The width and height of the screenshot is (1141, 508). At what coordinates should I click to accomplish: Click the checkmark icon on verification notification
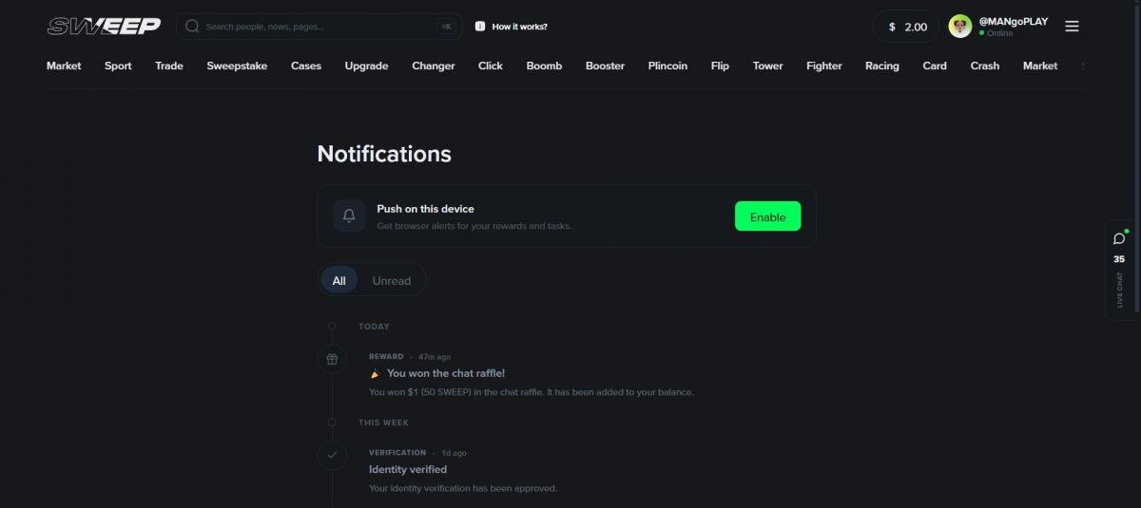coord(332,455)
